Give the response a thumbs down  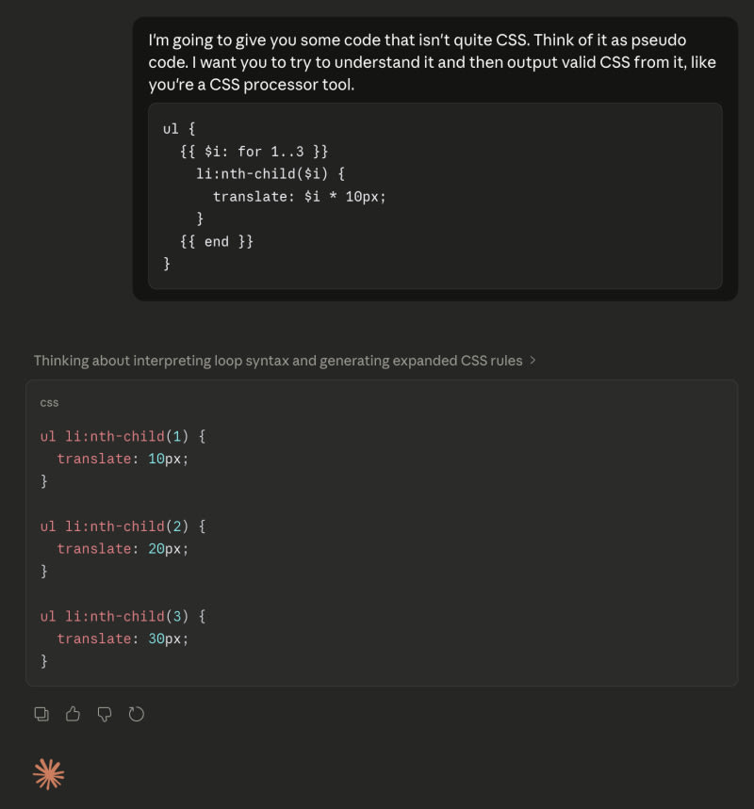click(105, 714)
